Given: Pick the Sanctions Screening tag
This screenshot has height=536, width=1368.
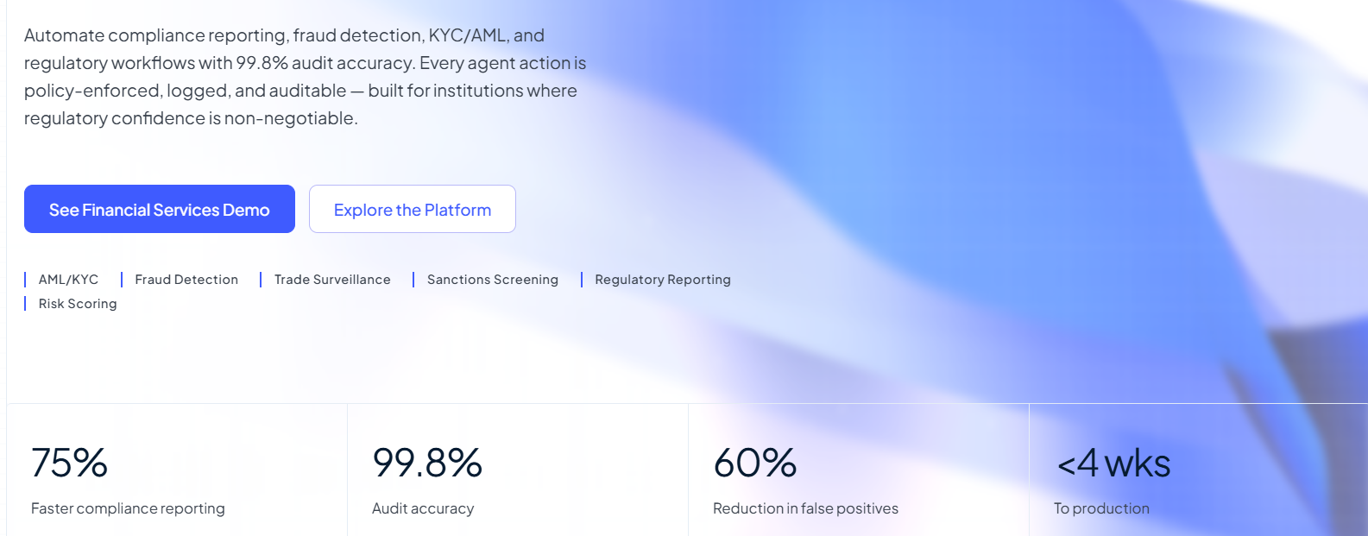Looking at the screenshot, I should coord(493,280).
